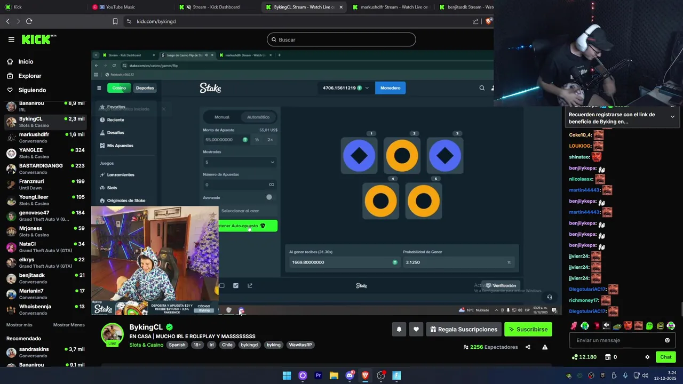
Task: Switch to Stream - Kick Dashboard tab
Action: tap(216, 7)
